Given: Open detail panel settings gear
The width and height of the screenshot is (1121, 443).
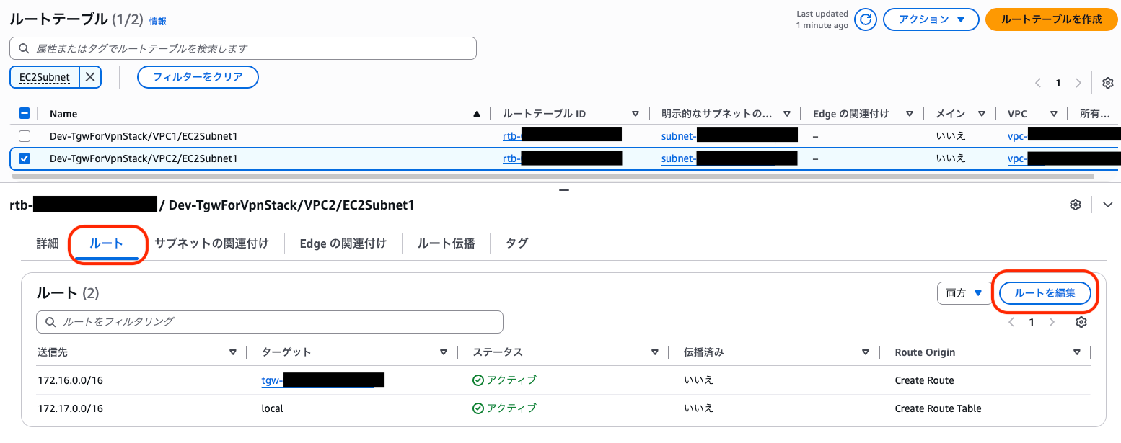Looking at the screenshot, I should [1076, 205].
